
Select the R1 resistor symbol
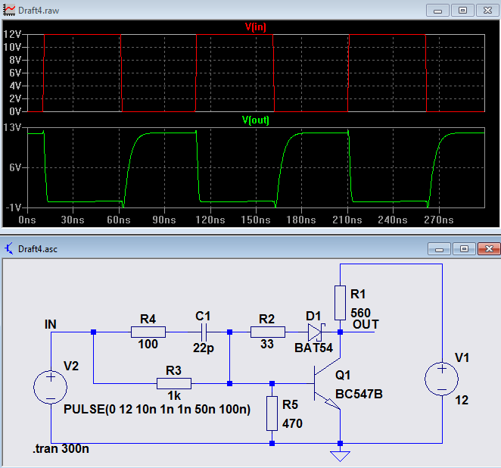341,303
